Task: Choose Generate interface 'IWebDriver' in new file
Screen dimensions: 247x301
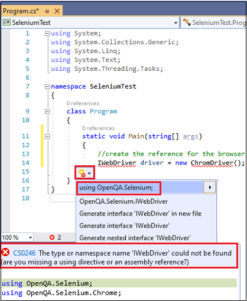Action: coord(140,214)
